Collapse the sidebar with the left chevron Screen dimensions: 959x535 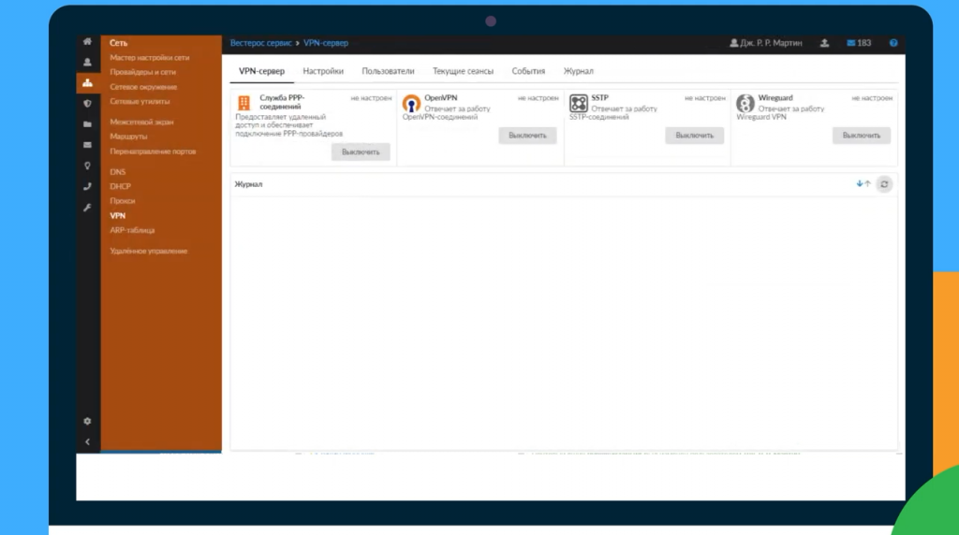tap(87, 441)
